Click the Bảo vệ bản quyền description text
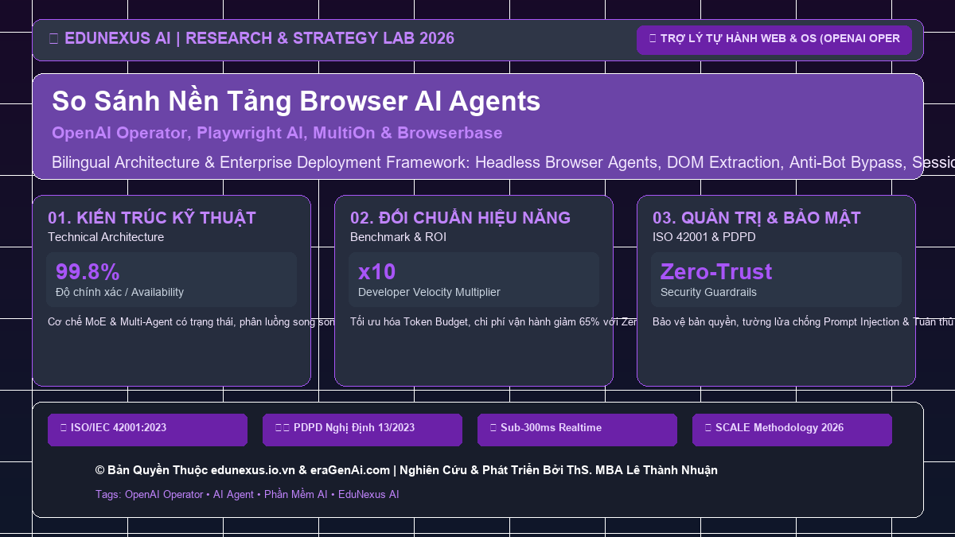955x537 pixels. click(x=803, y=321)
